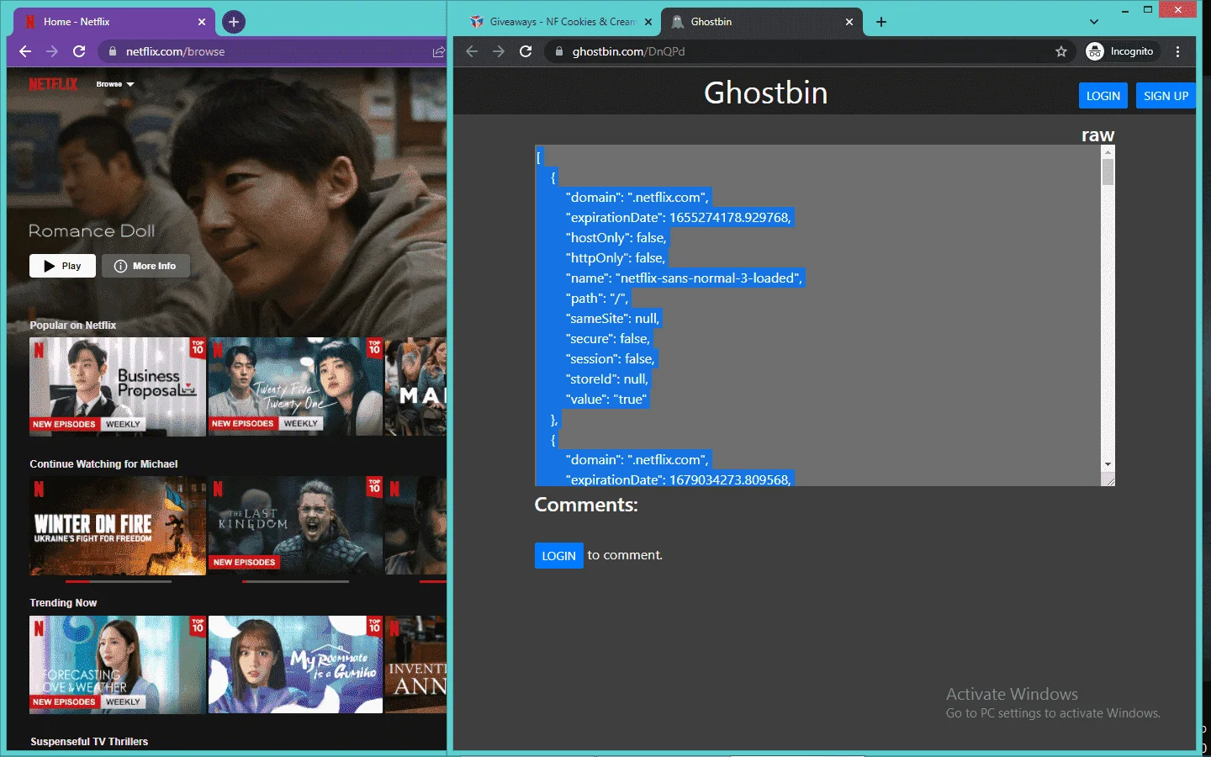This screenshot has height=757, width=1211.
Task: Click the "value": "true" line
Action: [x=607, y=400]
